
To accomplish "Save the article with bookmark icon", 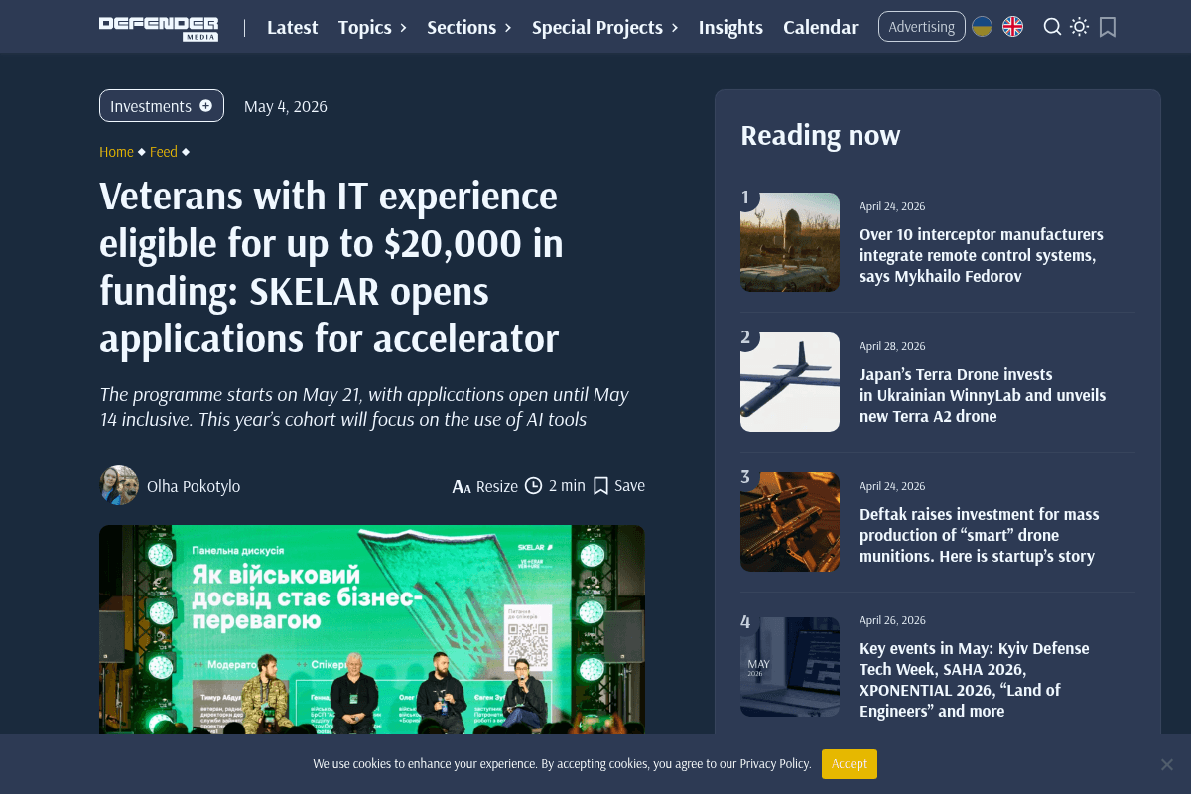I will (600, 485).
